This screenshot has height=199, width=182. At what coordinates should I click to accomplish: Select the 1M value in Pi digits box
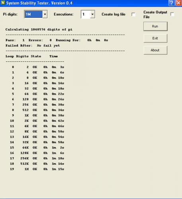click(33, 14)
